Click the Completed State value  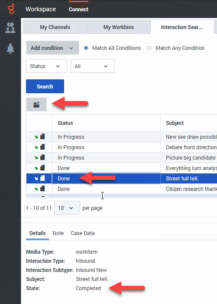pos(88,288)
